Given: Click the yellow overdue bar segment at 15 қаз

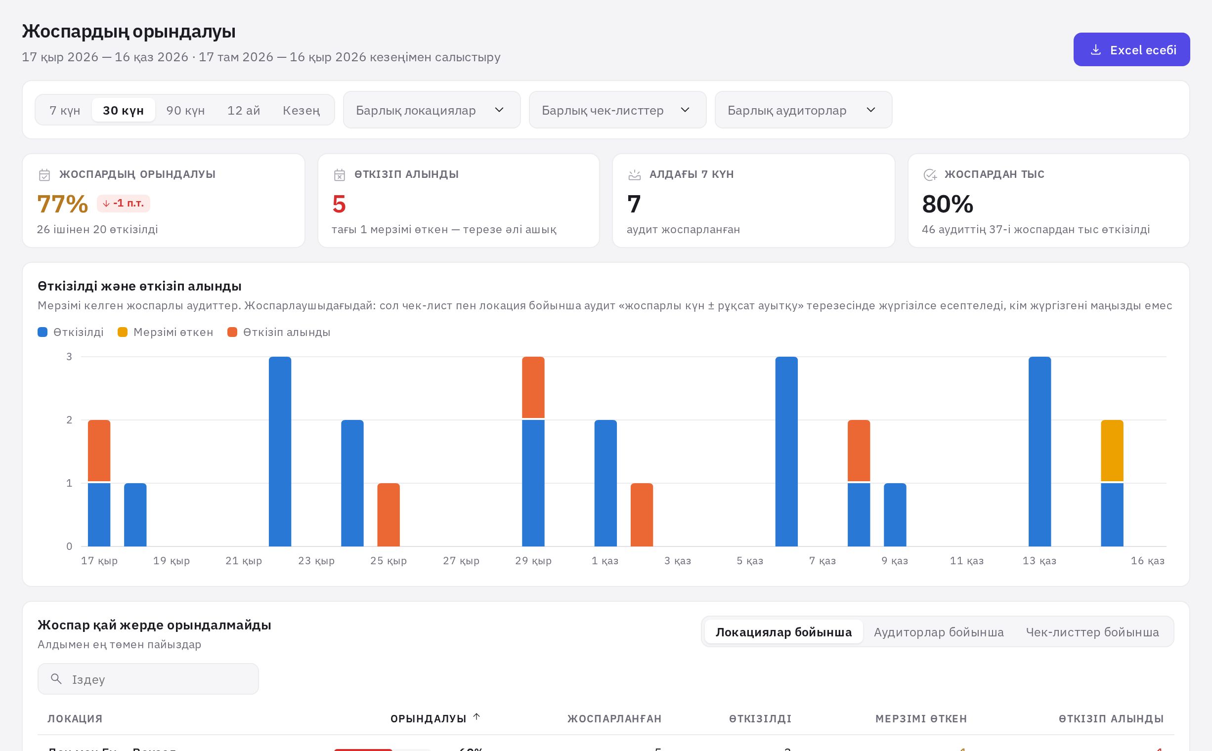Looking at the screenshot, I should pyautogui.click(x=1112, y=451).
